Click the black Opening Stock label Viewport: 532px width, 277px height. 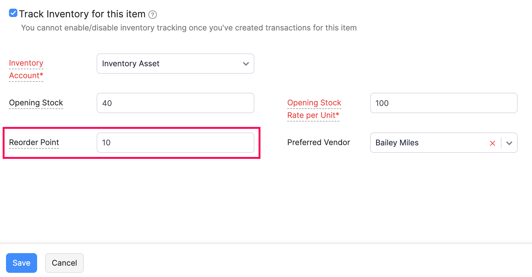tap(36, 103)
